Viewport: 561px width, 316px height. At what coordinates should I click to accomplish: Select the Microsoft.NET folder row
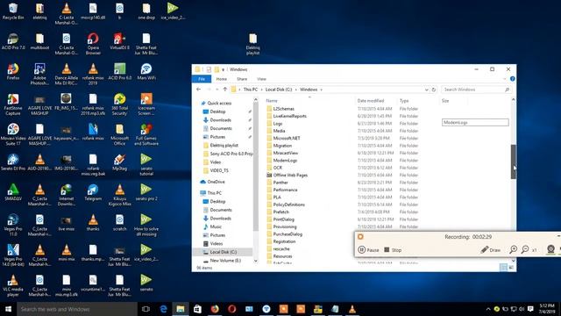tap(287, 139)
